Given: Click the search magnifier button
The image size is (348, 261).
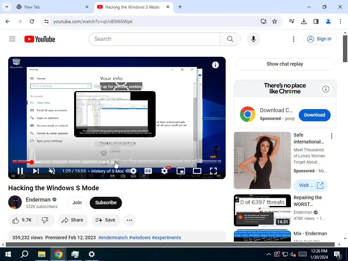Looking at the screenshot, I should click(x=230, y=39).
